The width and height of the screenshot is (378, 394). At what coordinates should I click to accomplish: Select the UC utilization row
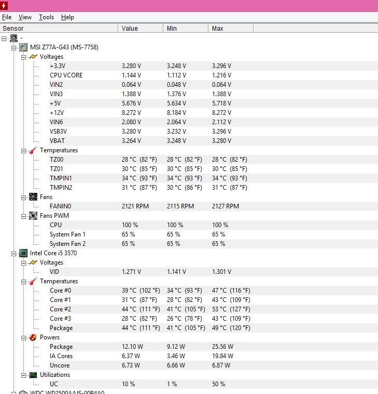click(x=213, y=384)
